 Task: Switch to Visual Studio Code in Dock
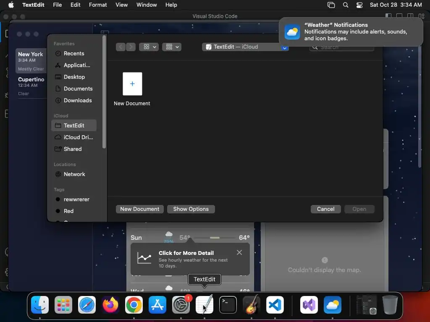[x=275, y=305]
